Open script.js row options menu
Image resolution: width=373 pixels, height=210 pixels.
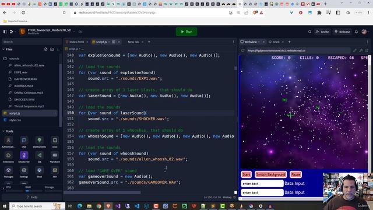coord(55,113)
